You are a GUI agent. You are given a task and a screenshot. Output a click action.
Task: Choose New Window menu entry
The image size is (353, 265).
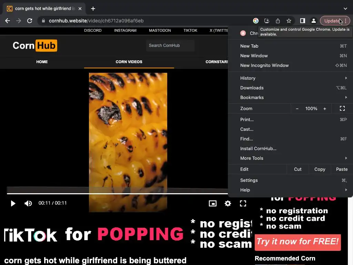point(290,56)
